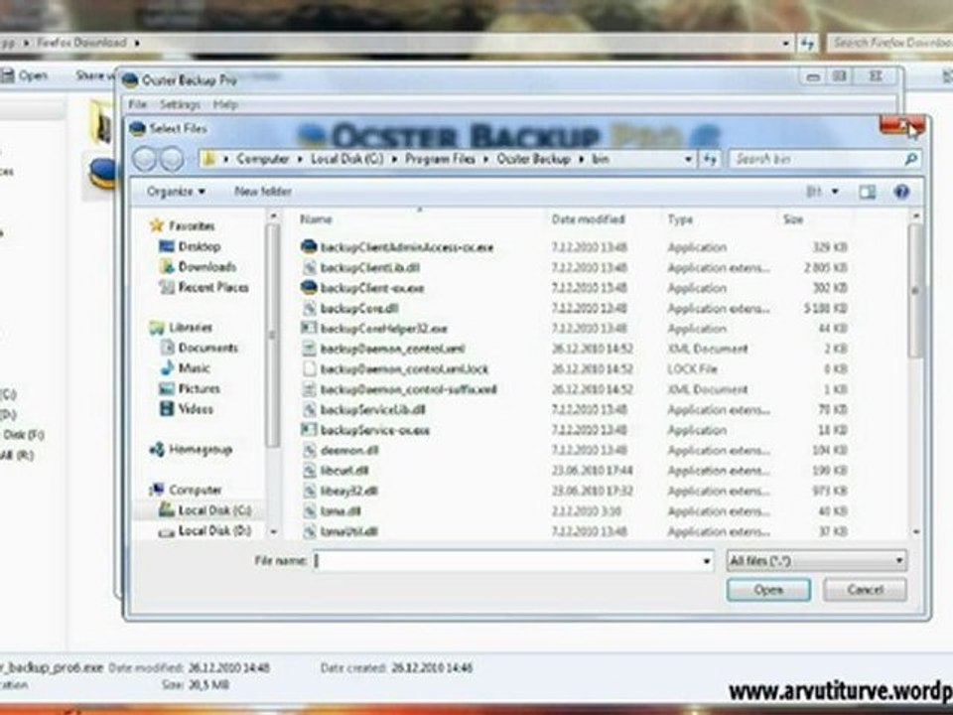
Task: Click the refresh button beside the bin address bar
Action: point(709,159)
